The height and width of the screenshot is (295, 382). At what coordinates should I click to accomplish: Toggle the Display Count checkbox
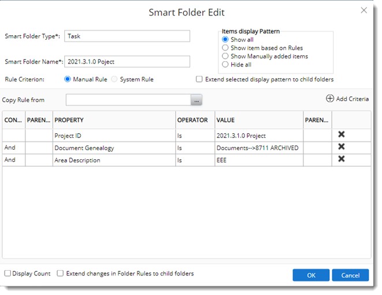point(8,274)
